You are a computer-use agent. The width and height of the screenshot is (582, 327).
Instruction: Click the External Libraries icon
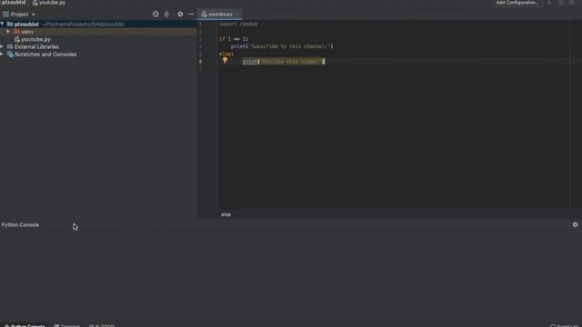click(x=10, y=46)
